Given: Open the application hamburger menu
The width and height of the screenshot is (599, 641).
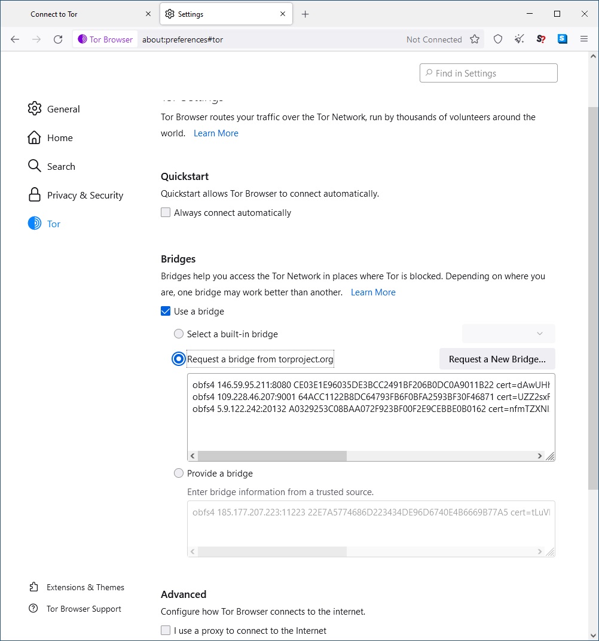Looking at the screenshot, I should [x=584, y=39].
